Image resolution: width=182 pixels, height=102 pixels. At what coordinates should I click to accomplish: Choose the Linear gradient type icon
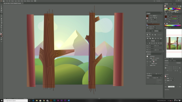(153, 16)
